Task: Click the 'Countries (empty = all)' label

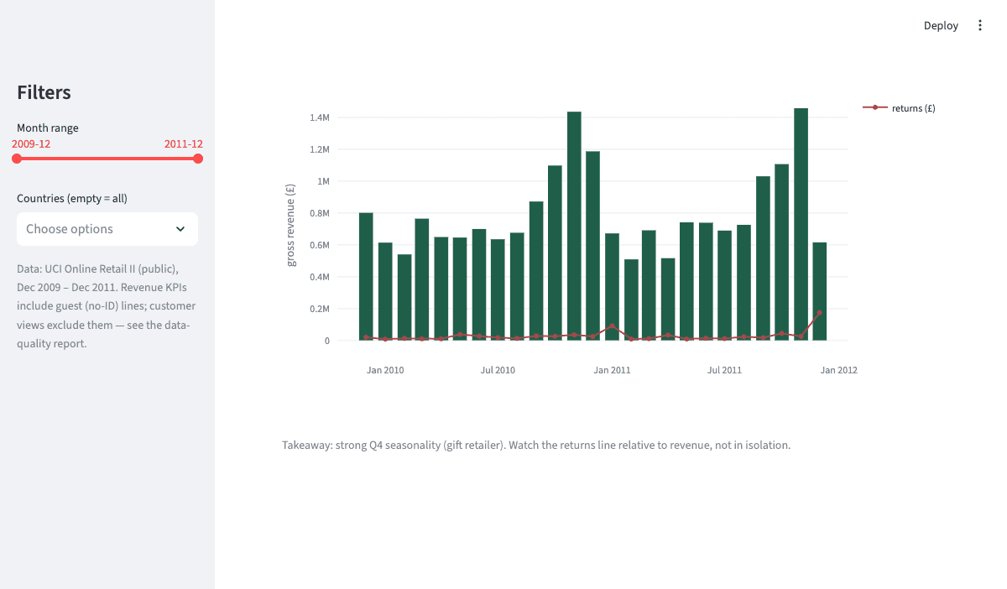Action: [x=72, y=199]
